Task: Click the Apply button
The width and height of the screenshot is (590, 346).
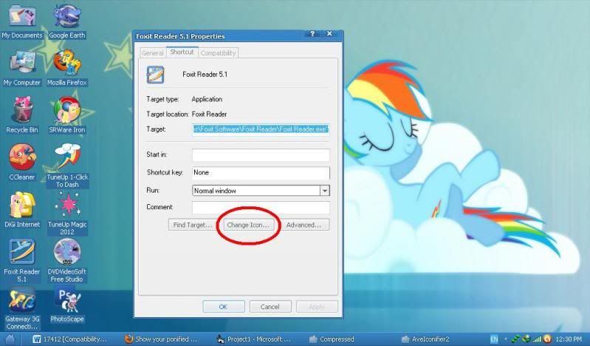Action: point(317,307)
